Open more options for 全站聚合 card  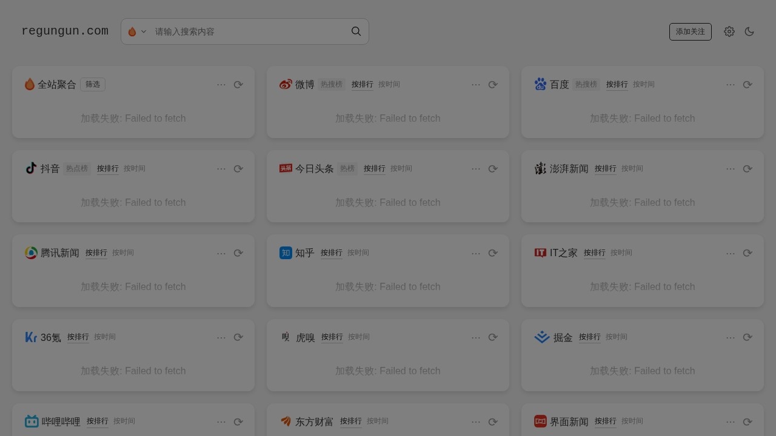pos(221,85)
